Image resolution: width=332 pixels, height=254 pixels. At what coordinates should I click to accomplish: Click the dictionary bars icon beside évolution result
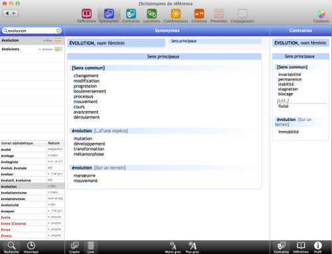58,41
